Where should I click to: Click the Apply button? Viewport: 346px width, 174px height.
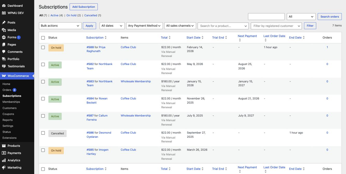[x=89, y=26]
